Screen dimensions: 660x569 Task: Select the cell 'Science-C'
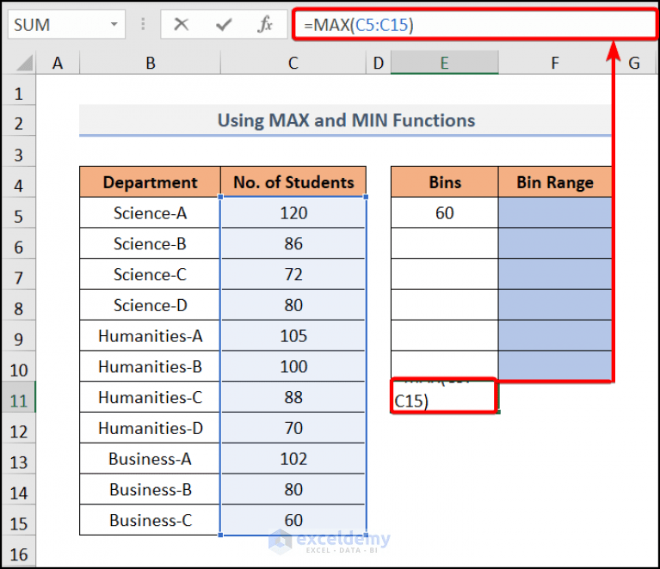(x=151, y=274)
